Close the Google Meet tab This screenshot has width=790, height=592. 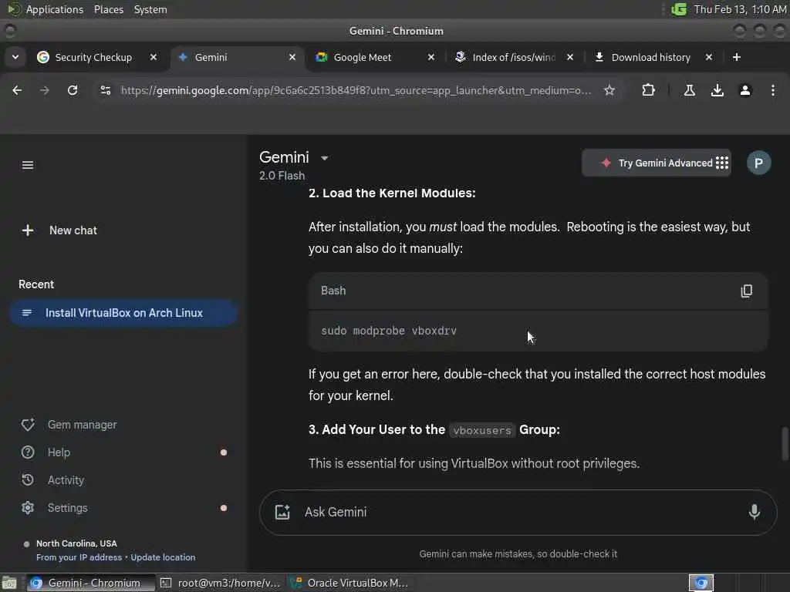430,57
